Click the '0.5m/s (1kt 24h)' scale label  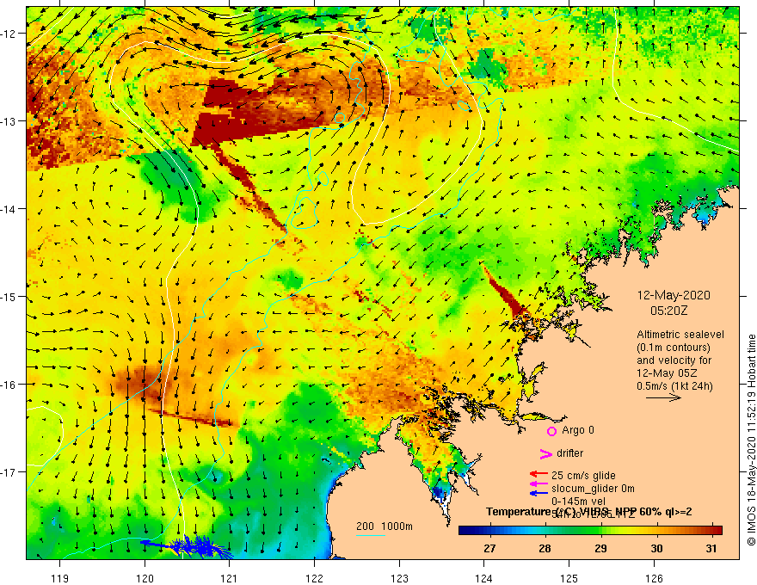tap(674, 386)
